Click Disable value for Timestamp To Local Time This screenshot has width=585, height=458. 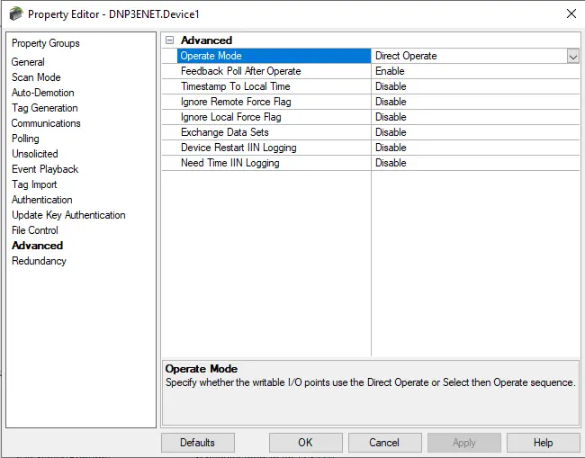coord(475,86)
